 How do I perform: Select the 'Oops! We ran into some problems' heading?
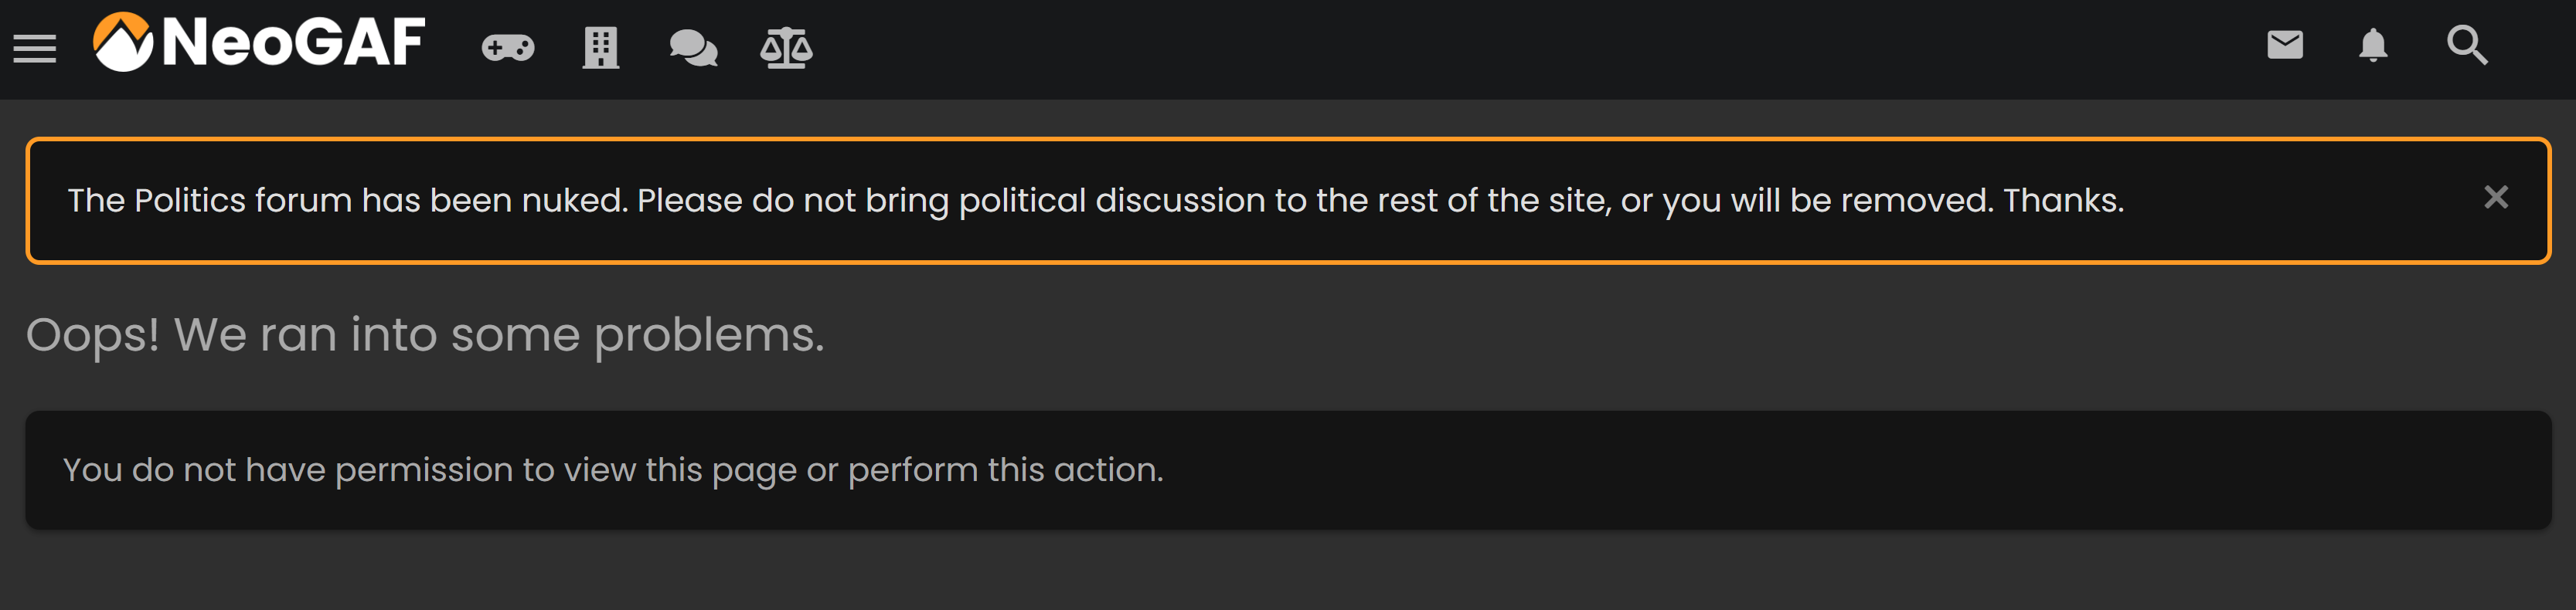click(x=425, y=334)
